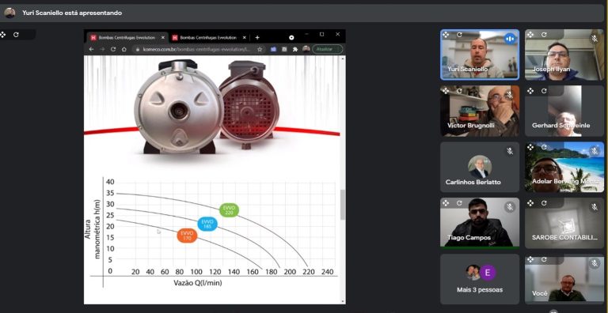608x313 pixels.
Task: Go to the browser home page
Action: point(124,49)
